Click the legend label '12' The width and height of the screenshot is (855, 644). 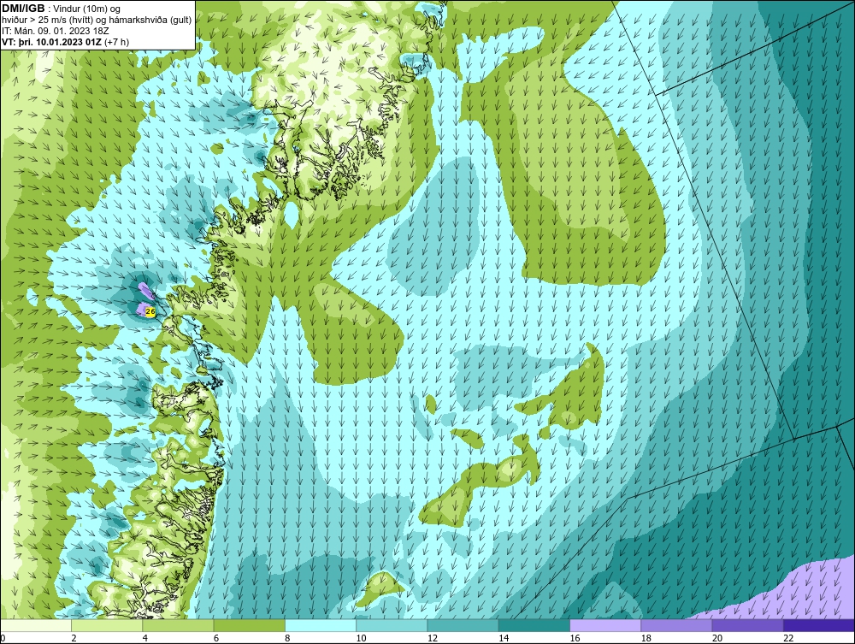(x=433, y=639)
